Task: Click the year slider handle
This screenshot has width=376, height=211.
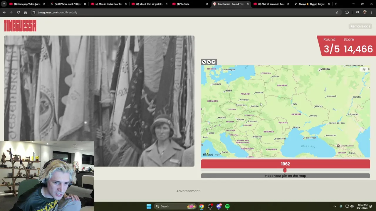Action: pos(285,170)
